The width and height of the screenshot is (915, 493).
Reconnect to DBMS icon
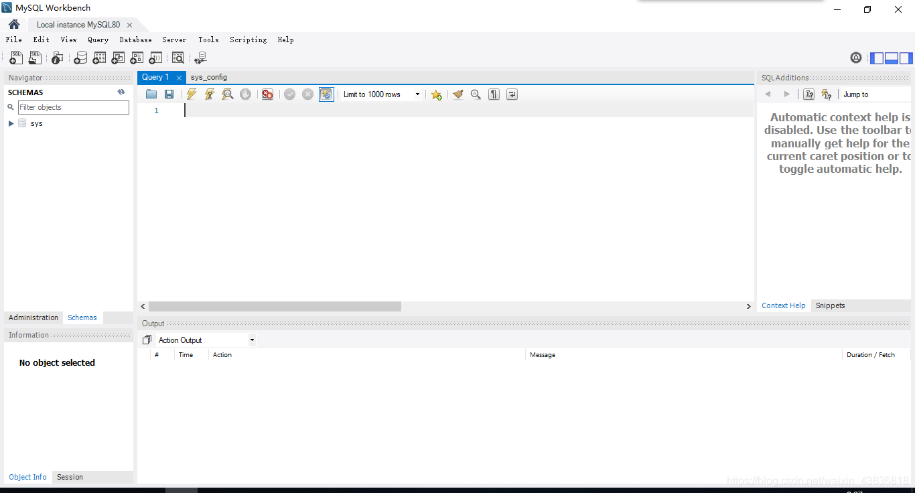[x=200, y=58]
